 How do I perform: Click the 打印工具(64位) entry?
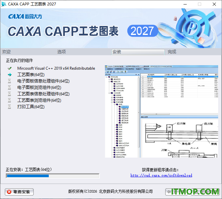[31, 107]
